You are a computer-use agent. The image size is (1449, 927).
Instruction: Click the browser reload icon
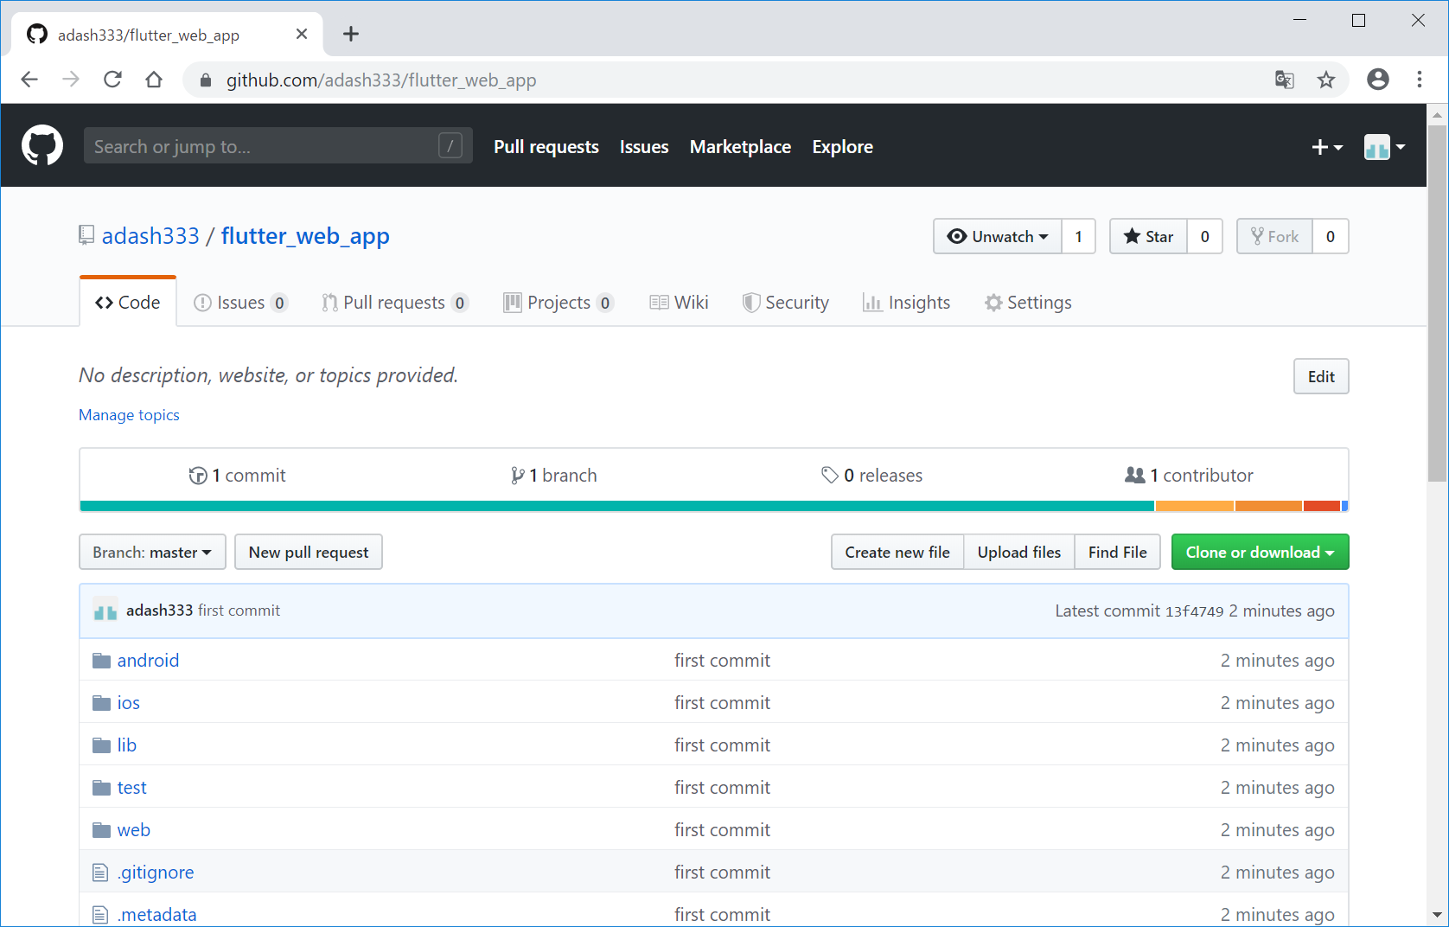pos(112,80)
